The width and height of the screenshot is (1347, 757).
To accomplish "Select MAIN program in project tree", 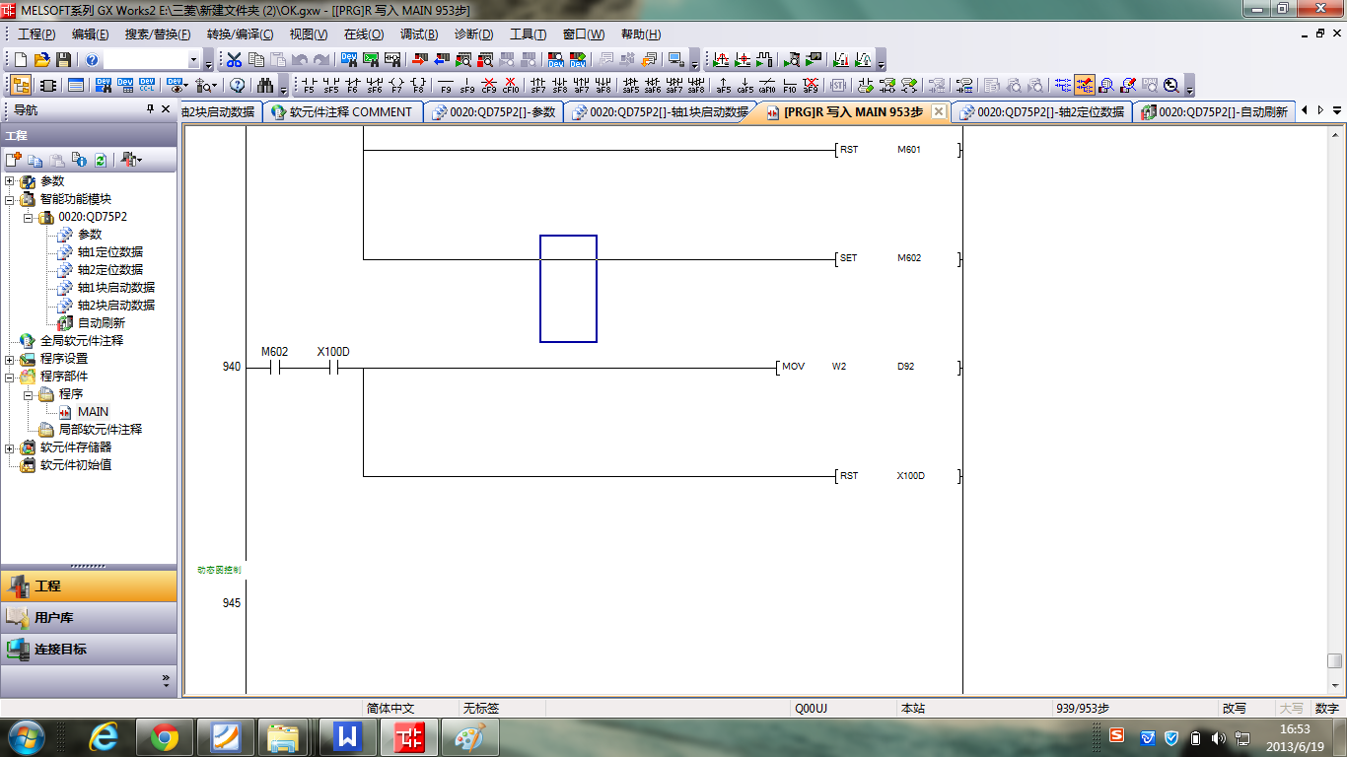I will click(x=93, y=412).
